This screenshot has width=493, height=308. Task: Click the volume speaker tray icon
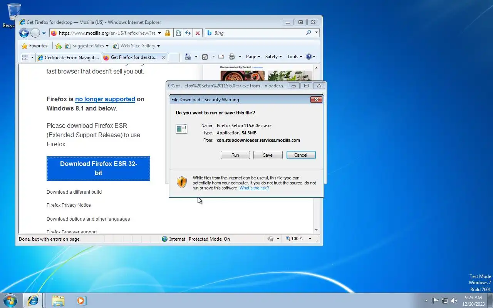coord(454,301)
